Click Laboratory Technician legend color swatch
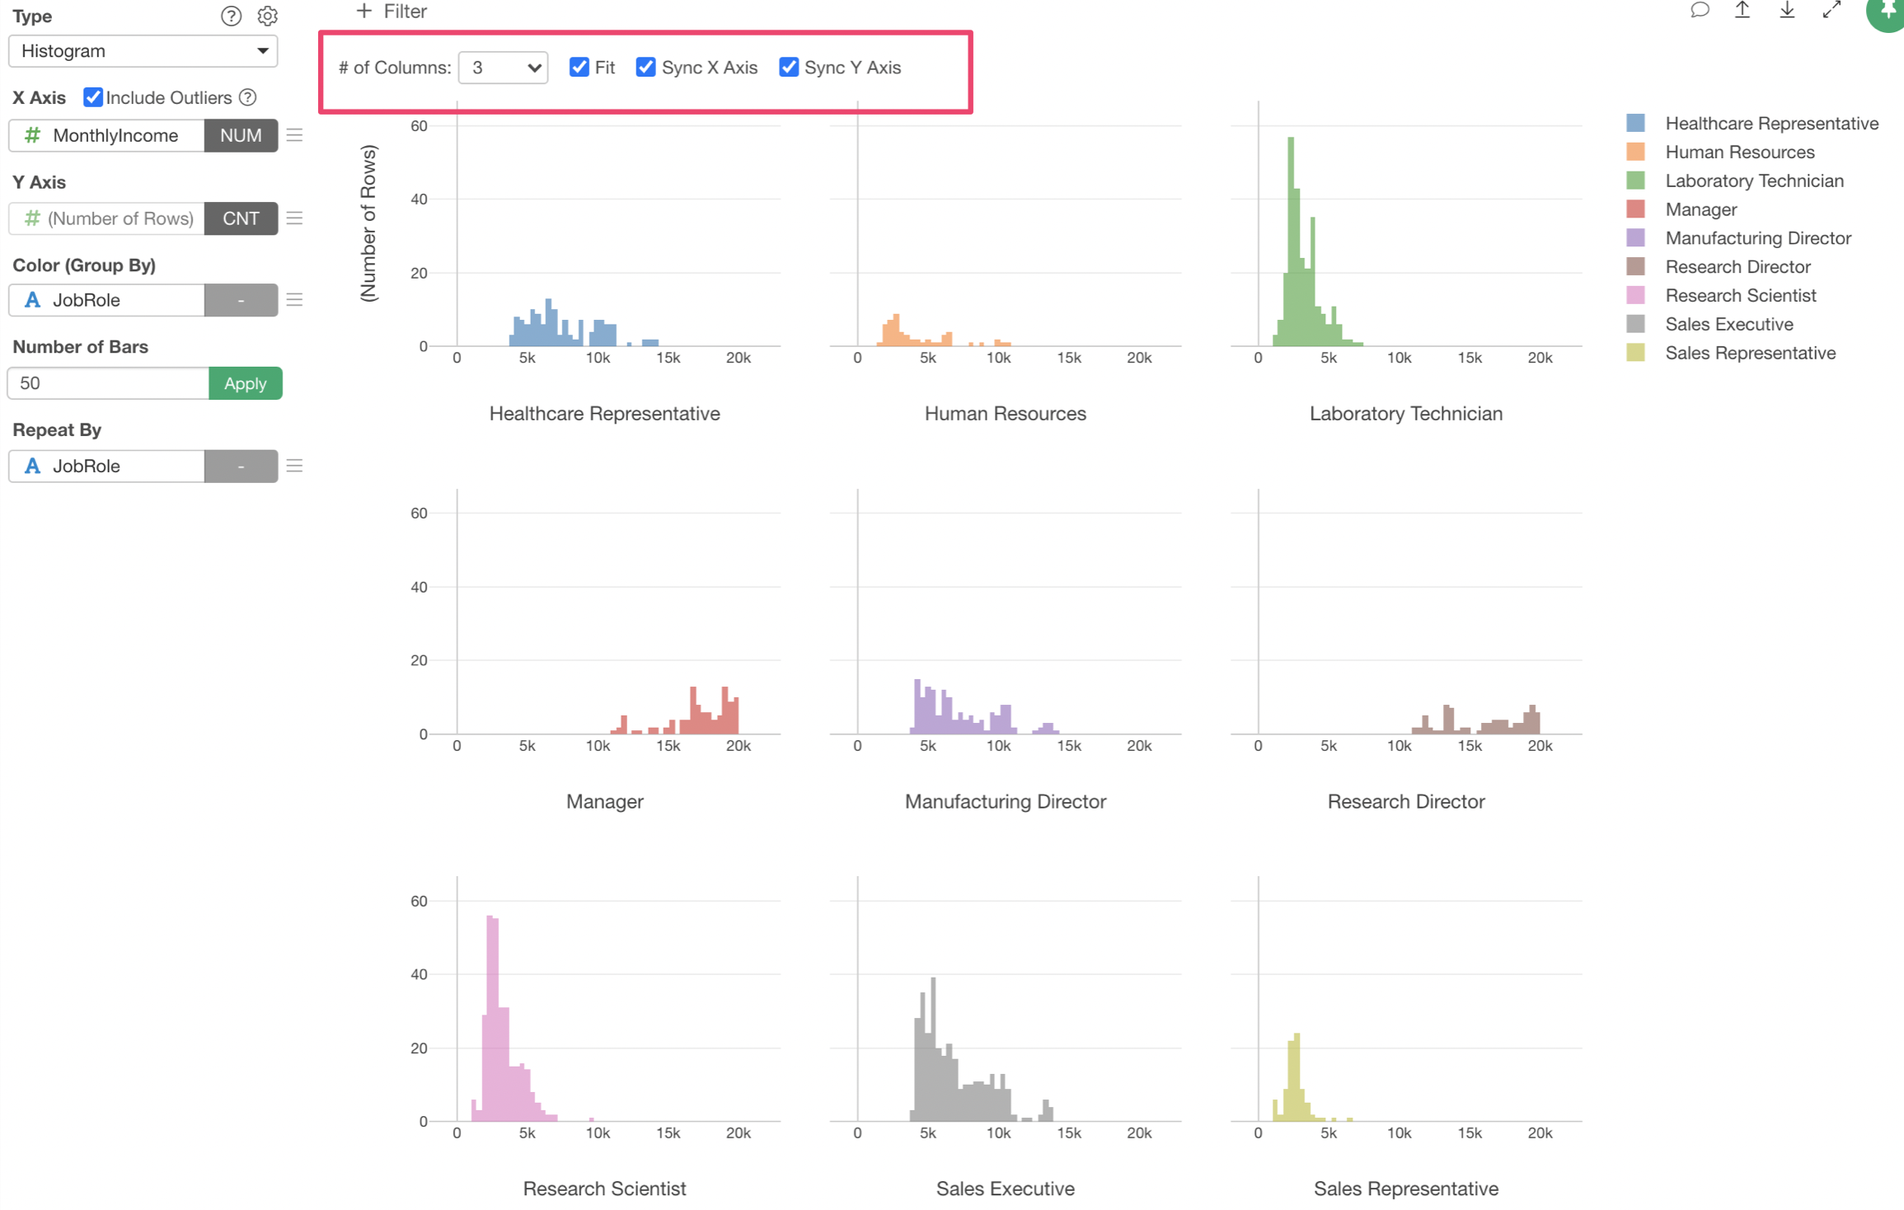 click(1636, 181)
